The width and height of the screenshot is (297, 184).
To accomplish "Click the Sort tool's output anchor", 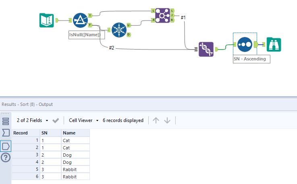I will (256, 44).
